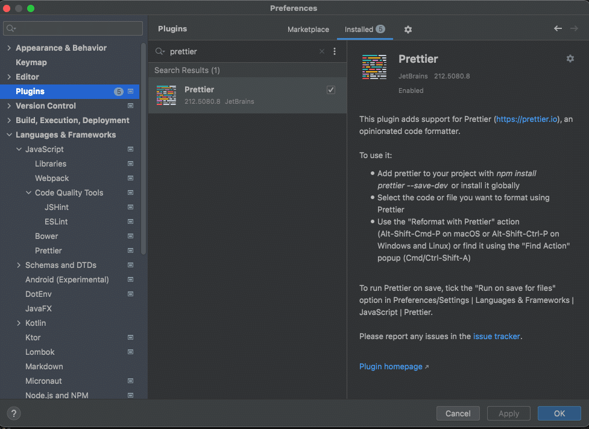Viewport: 589px width, 429px height.
Task: Expand Appearance & Behavior section
Action: click(x=9, y=48)
